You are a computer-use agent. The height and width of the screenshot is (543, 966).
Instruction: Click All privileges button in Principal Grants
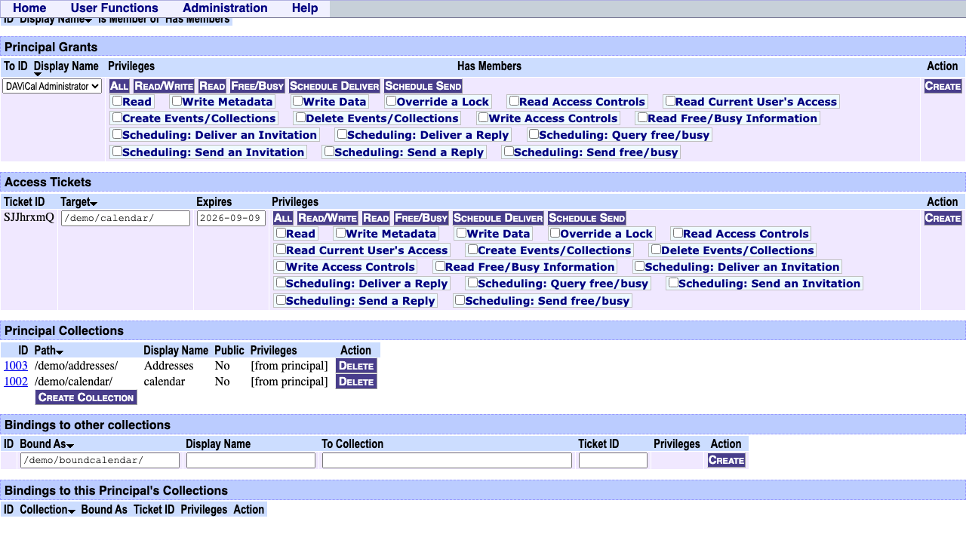(x=119, y=86)
